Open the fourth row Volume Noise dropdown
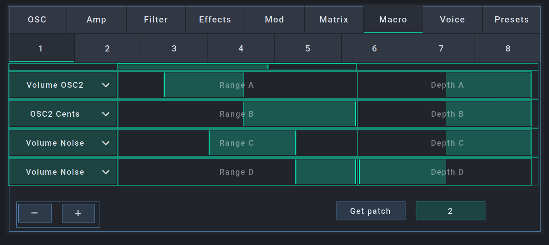The width and height of the screenshot is (549, 245). pyautogui.click(x=63, y=172)
